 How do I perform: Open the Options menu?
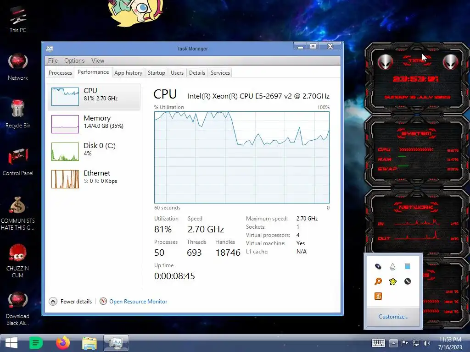[x=74, y=60]
